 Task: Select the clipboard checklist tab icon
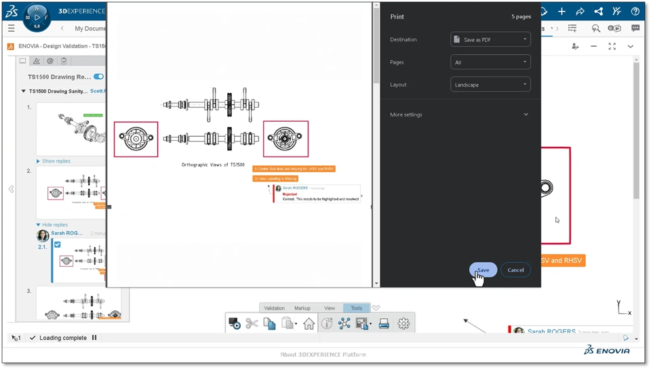[64, 61]
